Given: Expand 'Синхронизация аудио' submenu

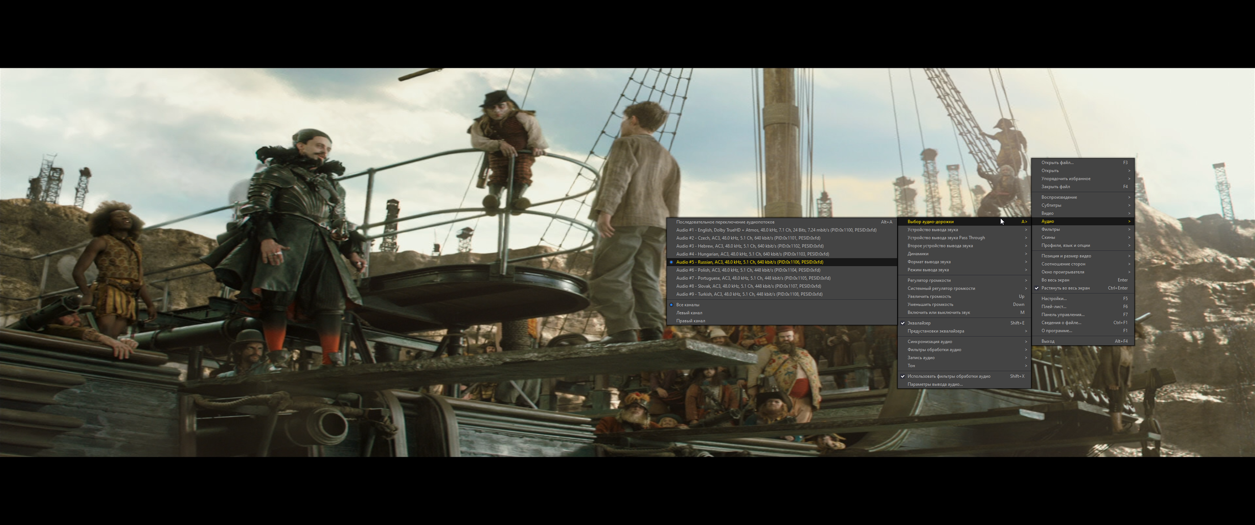Looking at the screenshot, I should [964, 342].
